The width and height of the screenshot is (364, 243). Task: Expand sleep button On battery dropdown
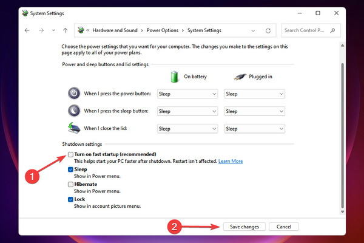pos(187,111)
